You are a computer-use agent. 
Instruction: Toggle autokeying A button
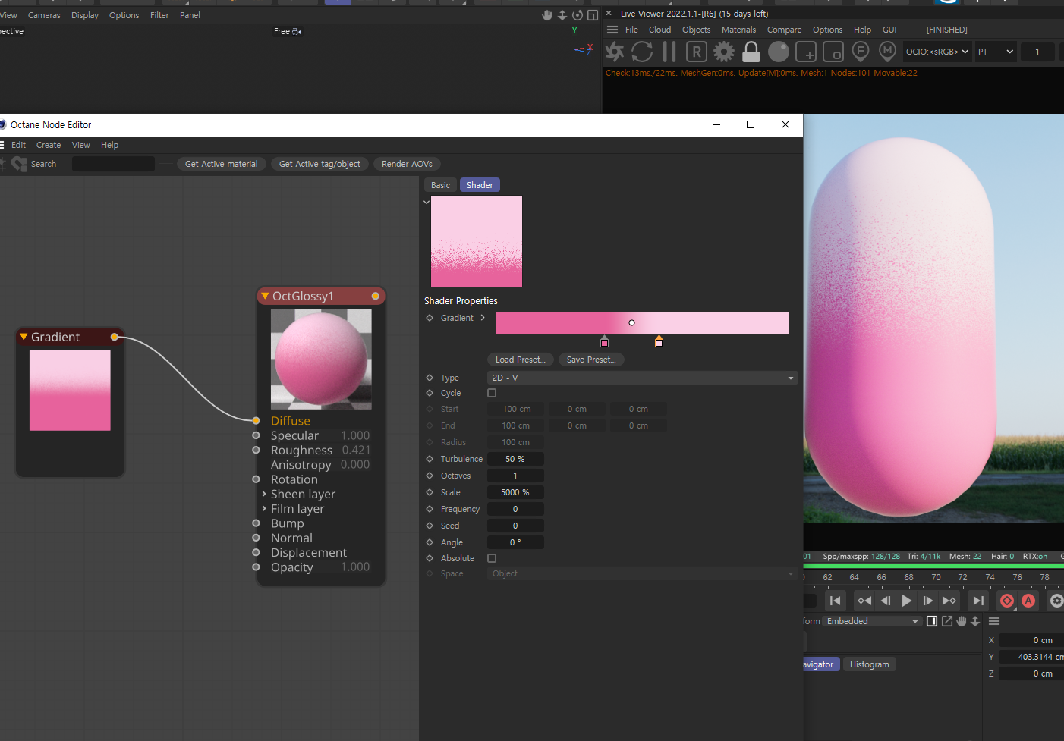click(x=1028, y=601)
